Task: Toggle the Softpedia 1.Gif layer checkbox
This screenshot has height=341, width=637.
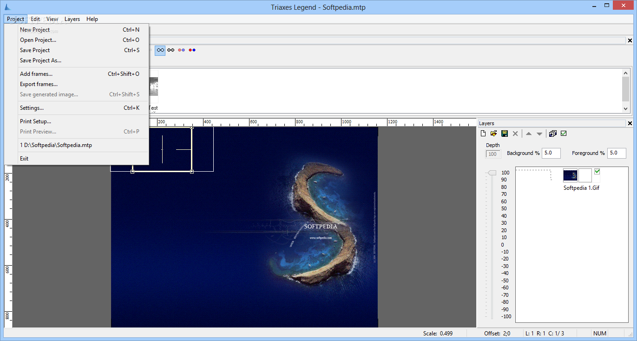Action: (597, 172)
